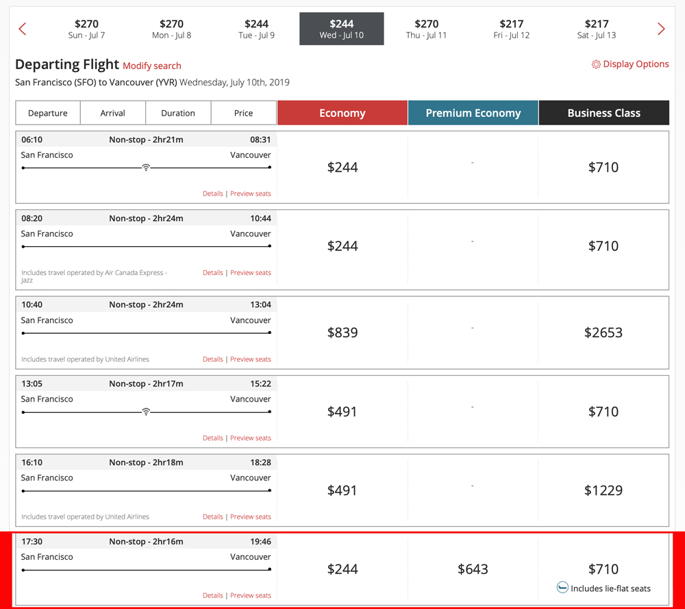685x609 pixels.
Task: Choose $643 Premium Economy fare
Action: 473,569
